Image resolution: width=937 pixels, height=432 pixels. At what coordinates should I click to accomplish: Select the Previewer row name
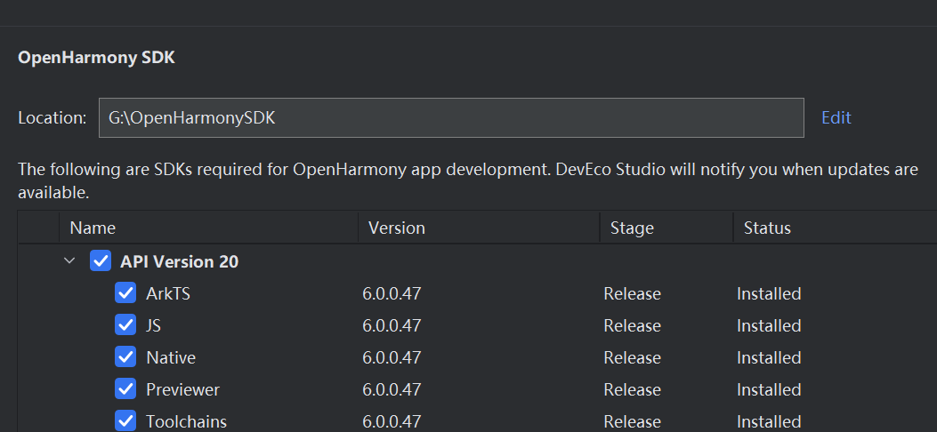[x=182, y=390]
